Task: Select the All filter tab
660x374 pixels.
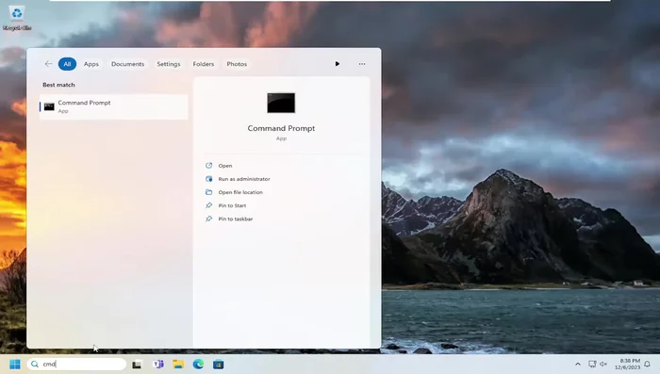Action: [67, 64]
